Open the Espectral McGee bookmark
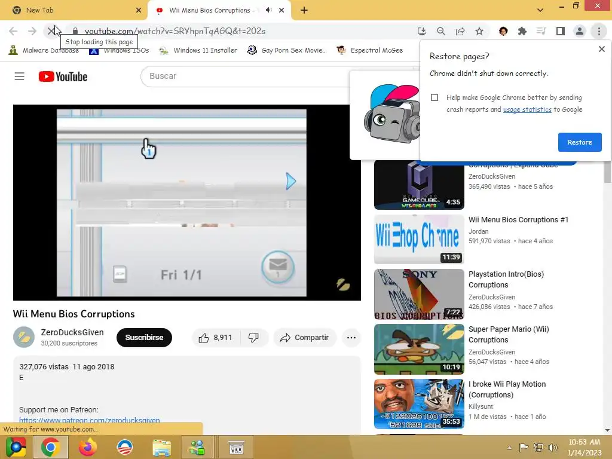612x459 pixels. [x=369, y=50]
